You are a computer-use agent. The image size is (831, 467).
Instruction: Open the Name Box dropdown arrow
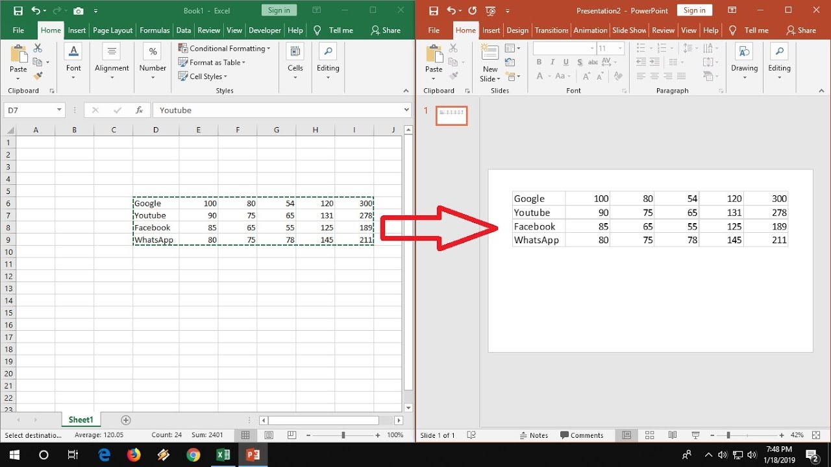point(59,110)
